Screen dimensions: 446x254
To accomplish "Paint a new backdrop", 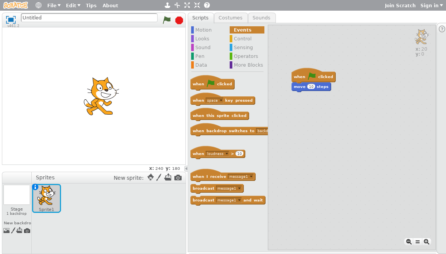I will pyautogui.click(x=13, y=230).
